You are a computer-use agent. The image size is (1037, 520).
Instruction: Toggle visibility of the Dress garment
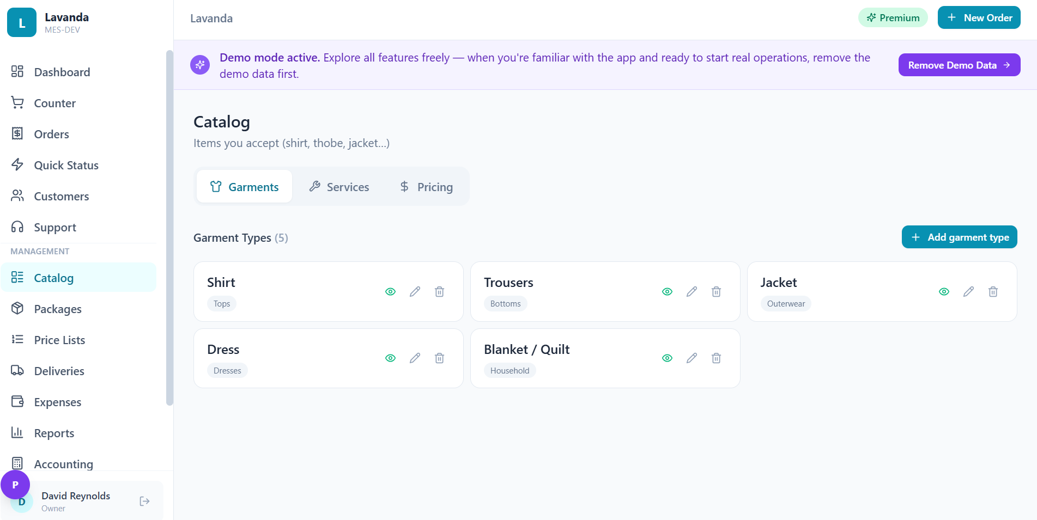click(390, 358)
